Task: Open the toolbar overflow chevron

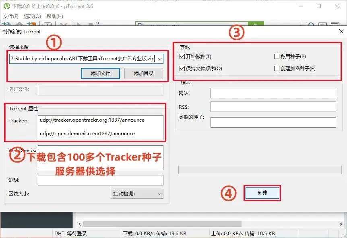Action: tap(98, 23)
